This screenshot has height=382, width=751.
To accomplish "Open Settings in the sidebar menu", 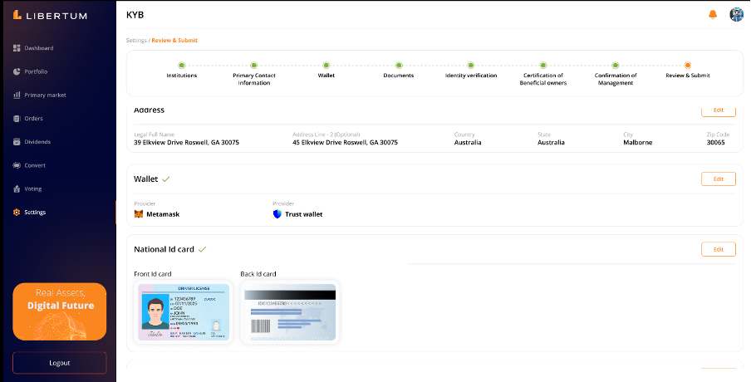I will (34, 213).
